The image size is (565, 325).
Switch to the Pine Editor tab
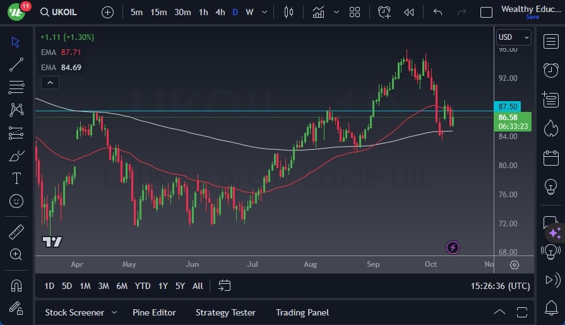(x=154, y=312)
